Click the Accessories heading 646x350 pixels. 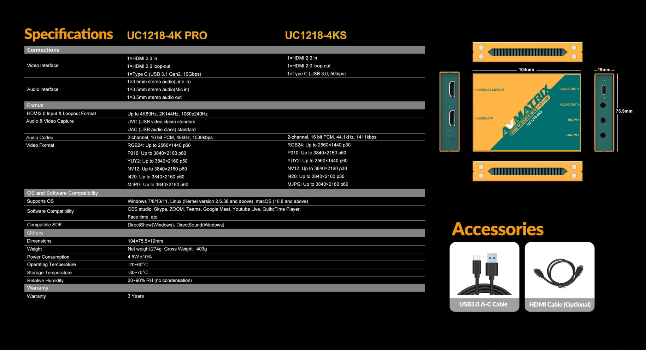tap(497, 229)
